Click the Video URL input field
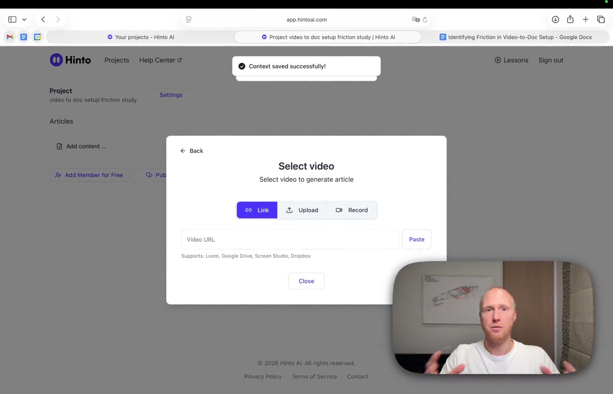The image size is (613, 394). (x=290, y=240)
